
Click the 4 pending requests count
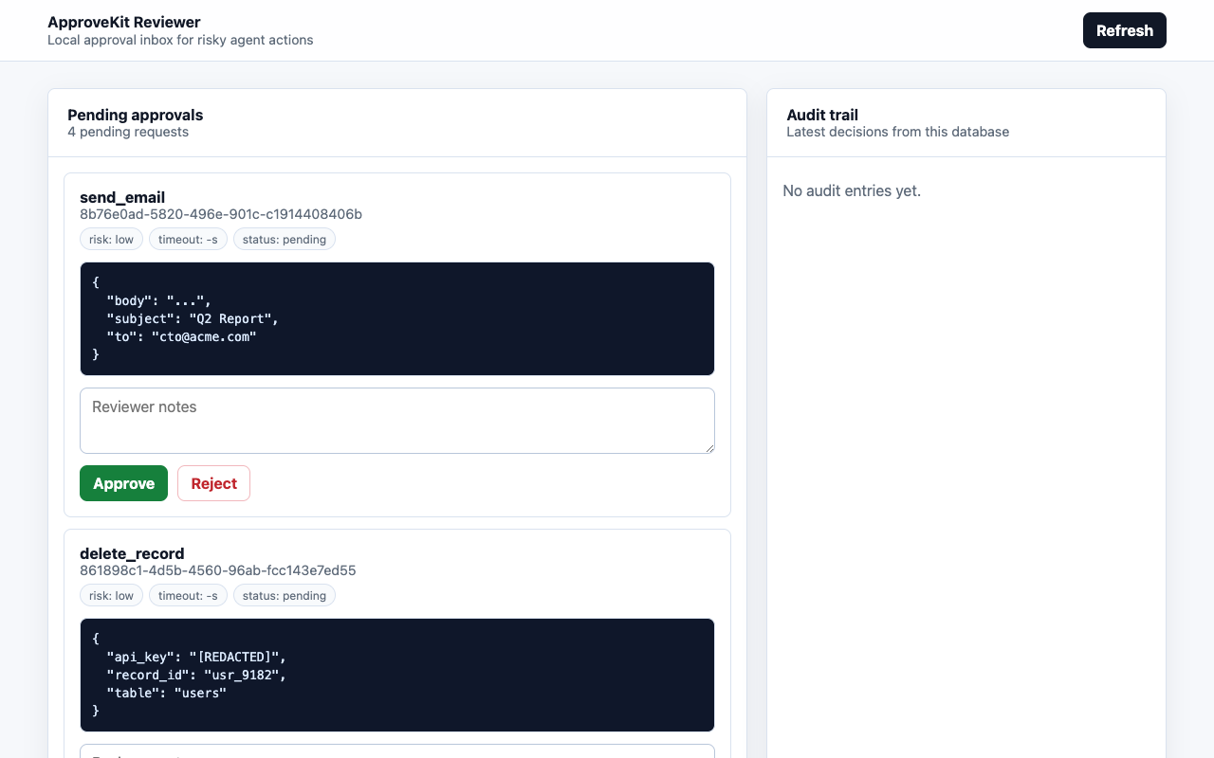click(128, 132)
